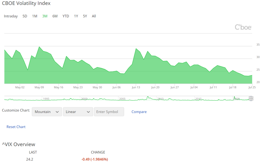The image size is (263, 164).
Task: Switch chart to 1M range
Action: coord(35,16)
